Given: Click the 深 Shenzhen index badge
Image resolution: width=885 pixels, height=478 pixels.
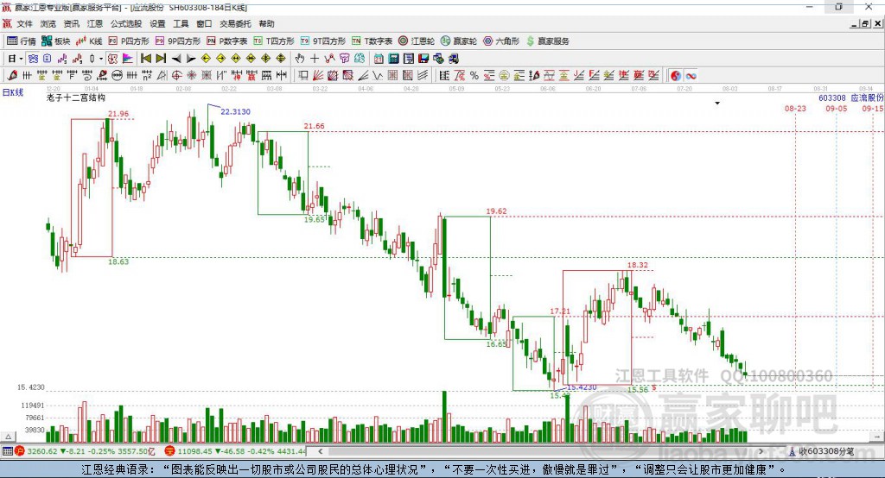Looking at the screenshot, I should click(169, 451).
